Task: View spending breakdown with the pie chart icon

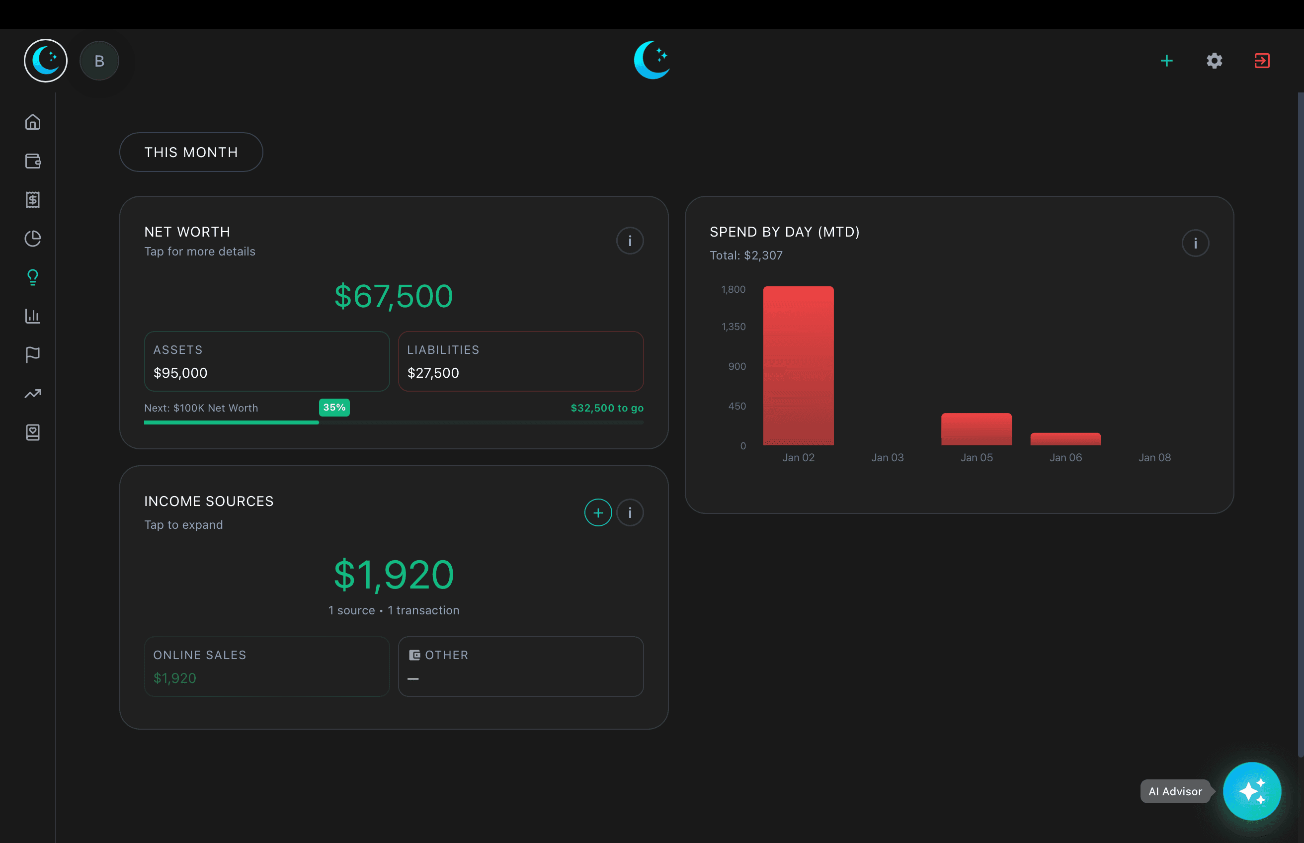Action: tap(33, 238)
